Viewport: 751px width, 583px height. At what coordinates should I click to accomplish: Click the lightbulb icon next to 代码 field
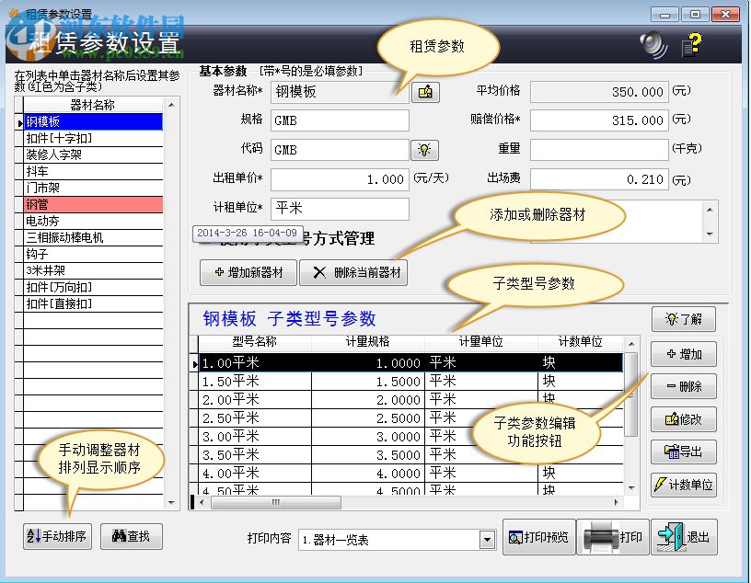point(424,148)
